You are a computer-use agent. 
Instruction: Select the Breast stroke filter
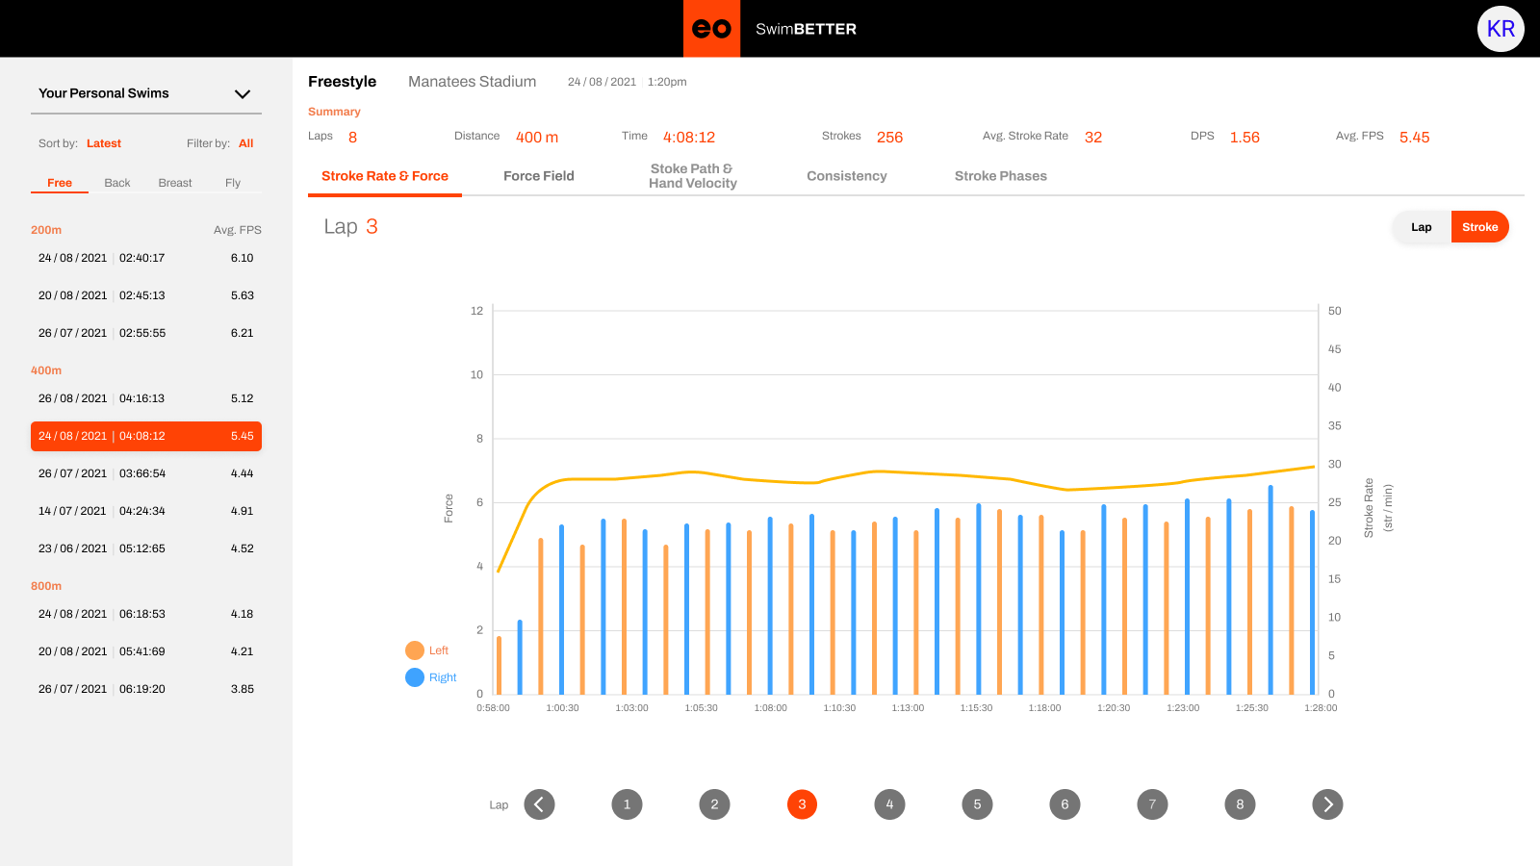pyautogui.click(x=175, y=183)
